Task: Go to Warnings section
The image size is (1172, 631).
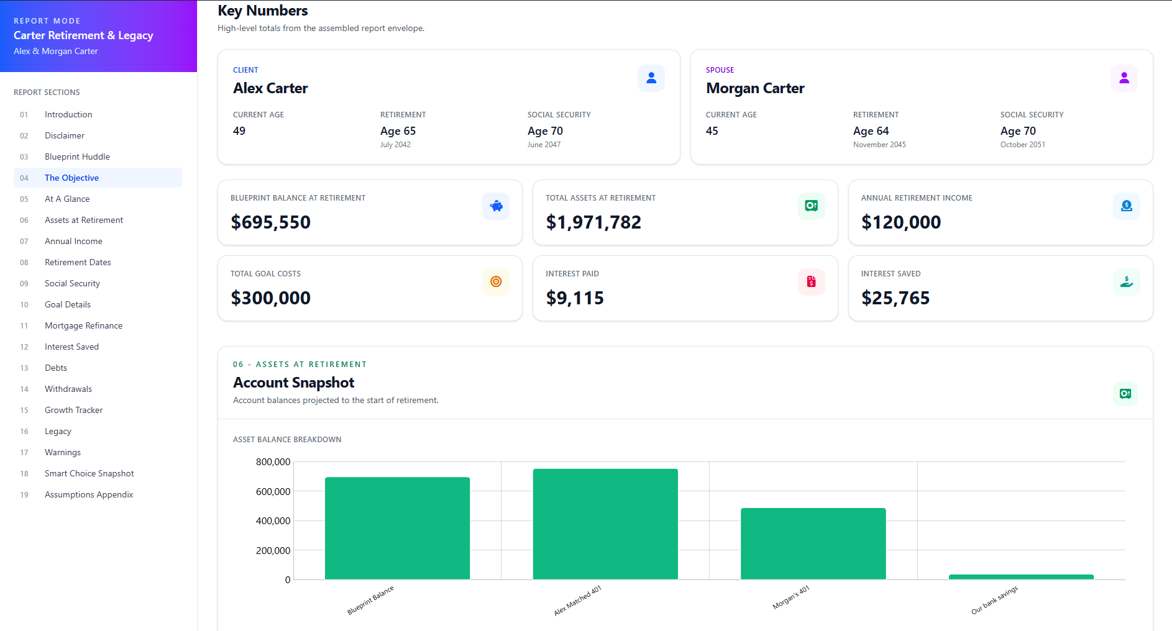Action: coord(98,452)
